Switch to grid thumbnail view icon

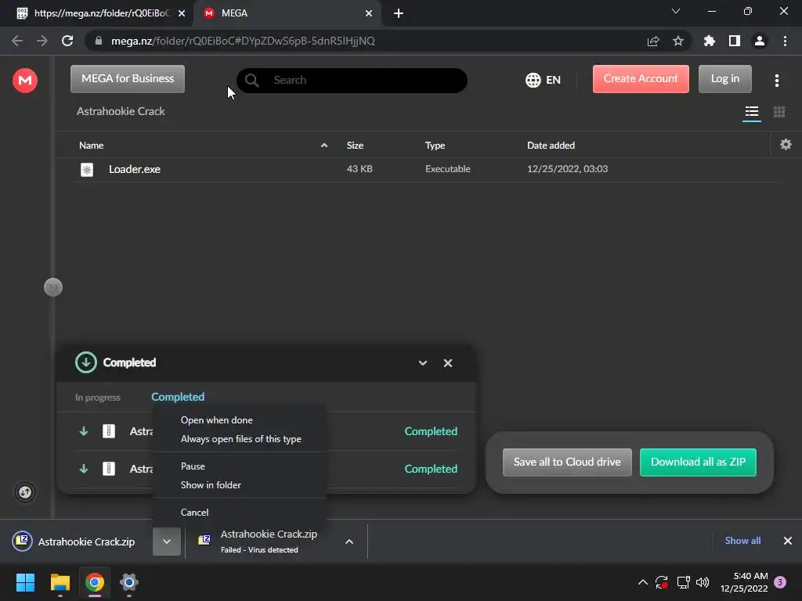pyautogui.click(x=779, y=111)
